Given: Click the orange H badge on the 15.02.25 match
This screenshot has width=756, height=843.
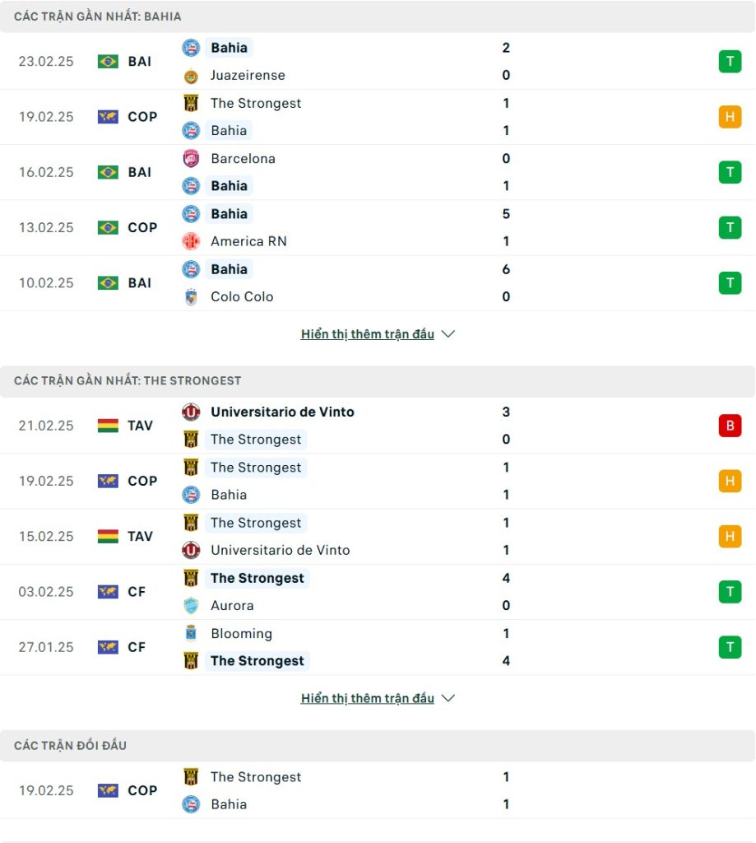Looking at the screenshot, I should tap(730, 537).
